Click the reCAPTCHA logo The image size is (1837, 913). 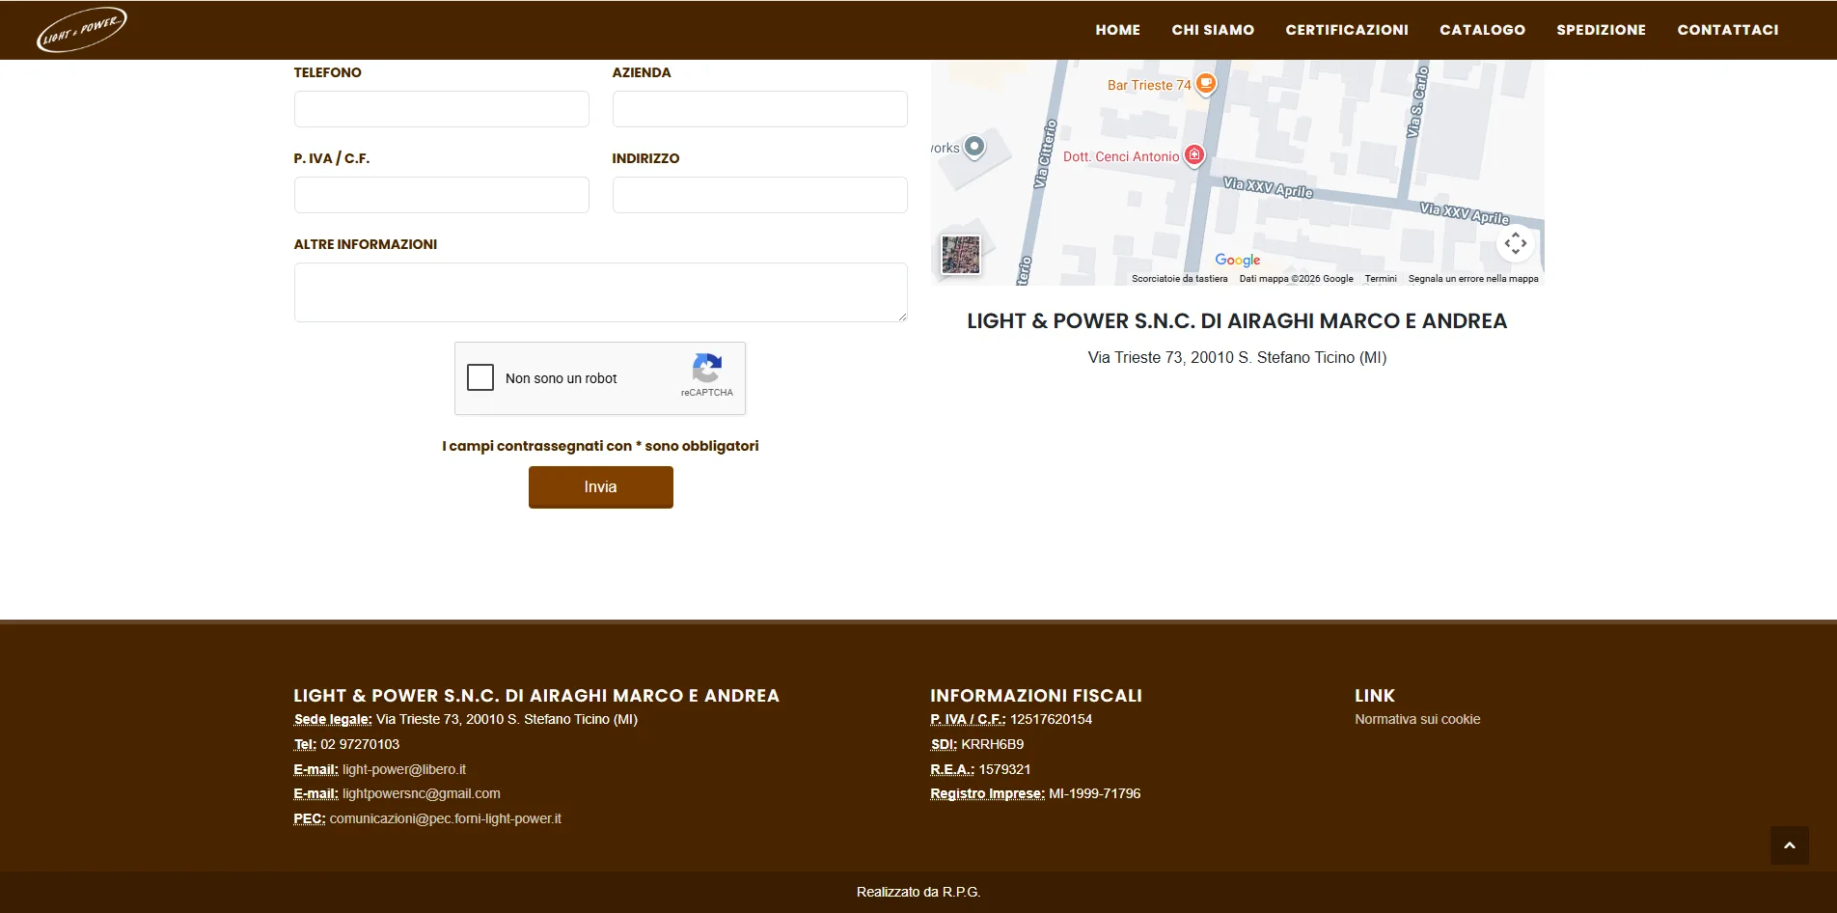707,368
